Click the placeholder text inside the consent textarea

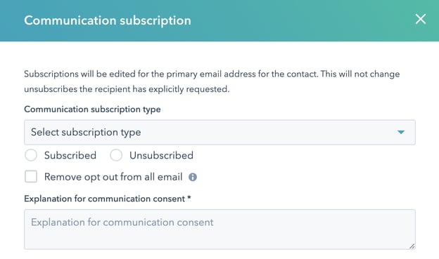pyautogui.click(x=122, y=223)
